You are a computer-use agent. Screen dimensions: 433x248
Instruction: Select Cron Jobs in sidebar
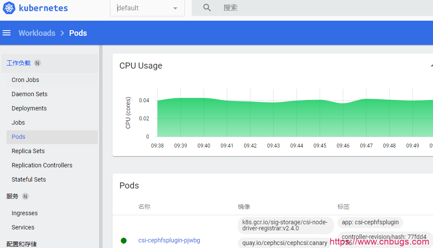(25, 80)
